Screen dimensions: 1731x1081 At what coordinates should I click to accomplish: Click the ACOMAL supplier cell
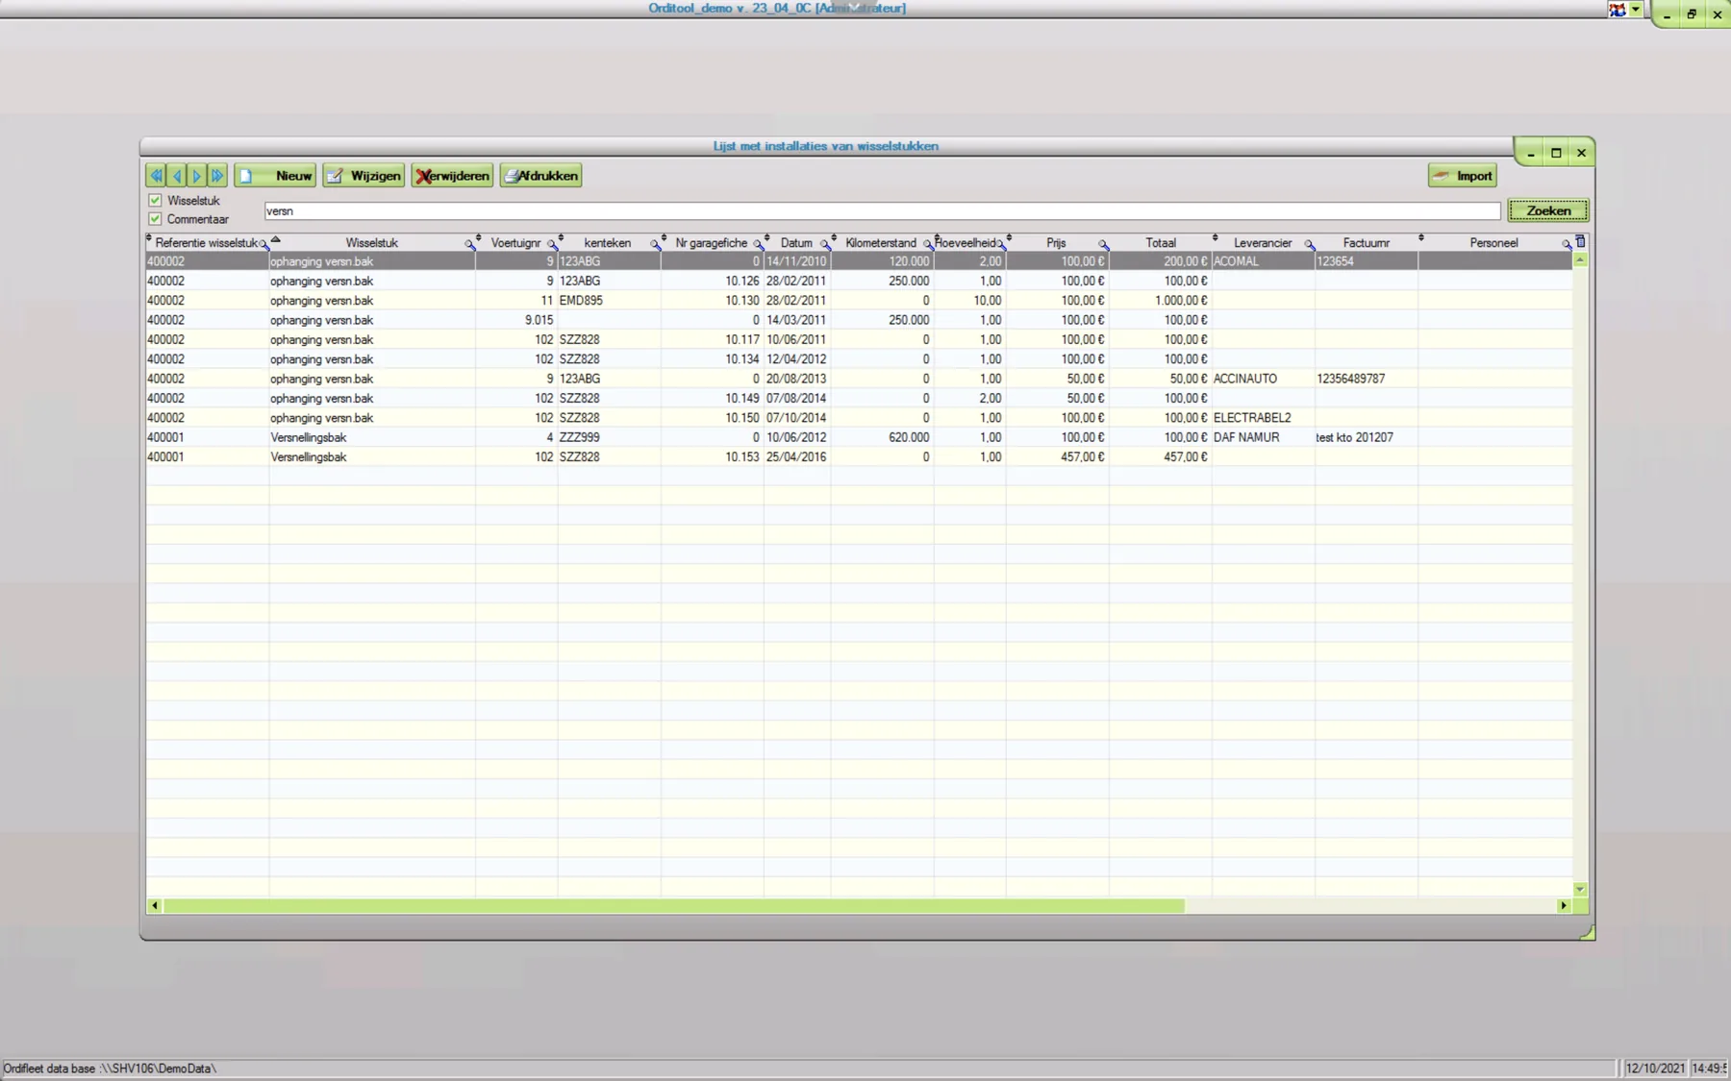1263,261
